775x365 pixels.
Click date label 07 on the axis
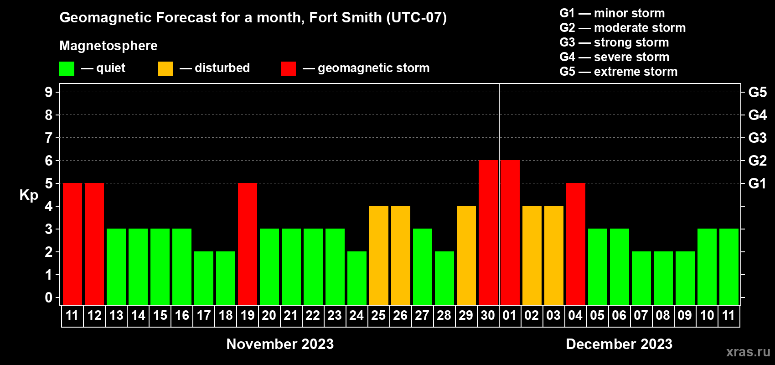click(641, 316)
